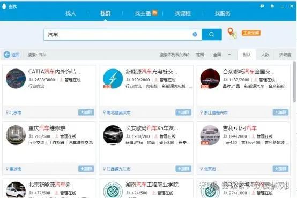This screenshot has width=297, height=198.
Task: Join 长安欧尚汽车X5车友 group with +加群
Action: (183, 169)
